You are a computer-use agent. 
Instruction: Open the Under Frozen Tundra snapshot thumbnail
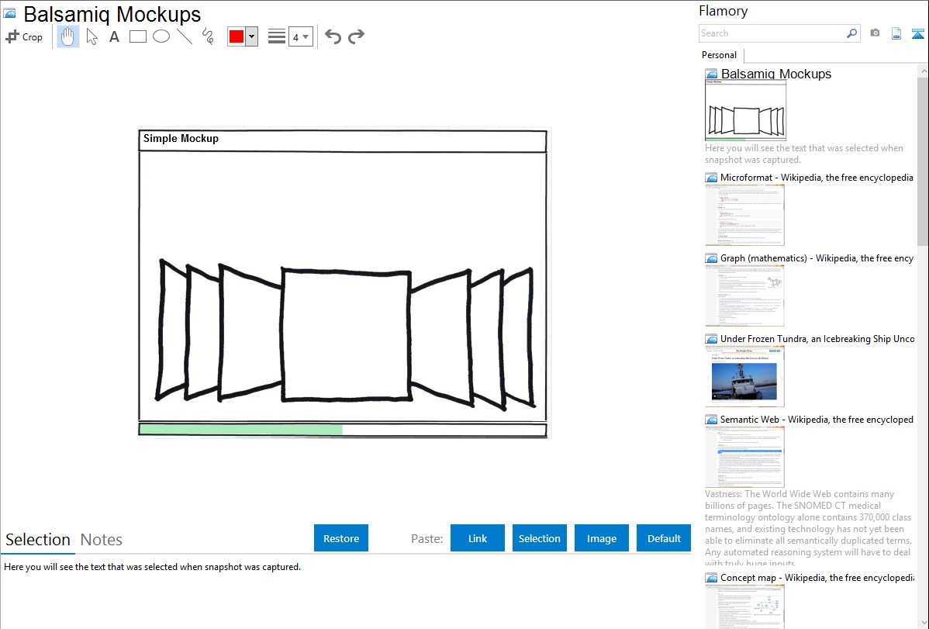[744, 376]
